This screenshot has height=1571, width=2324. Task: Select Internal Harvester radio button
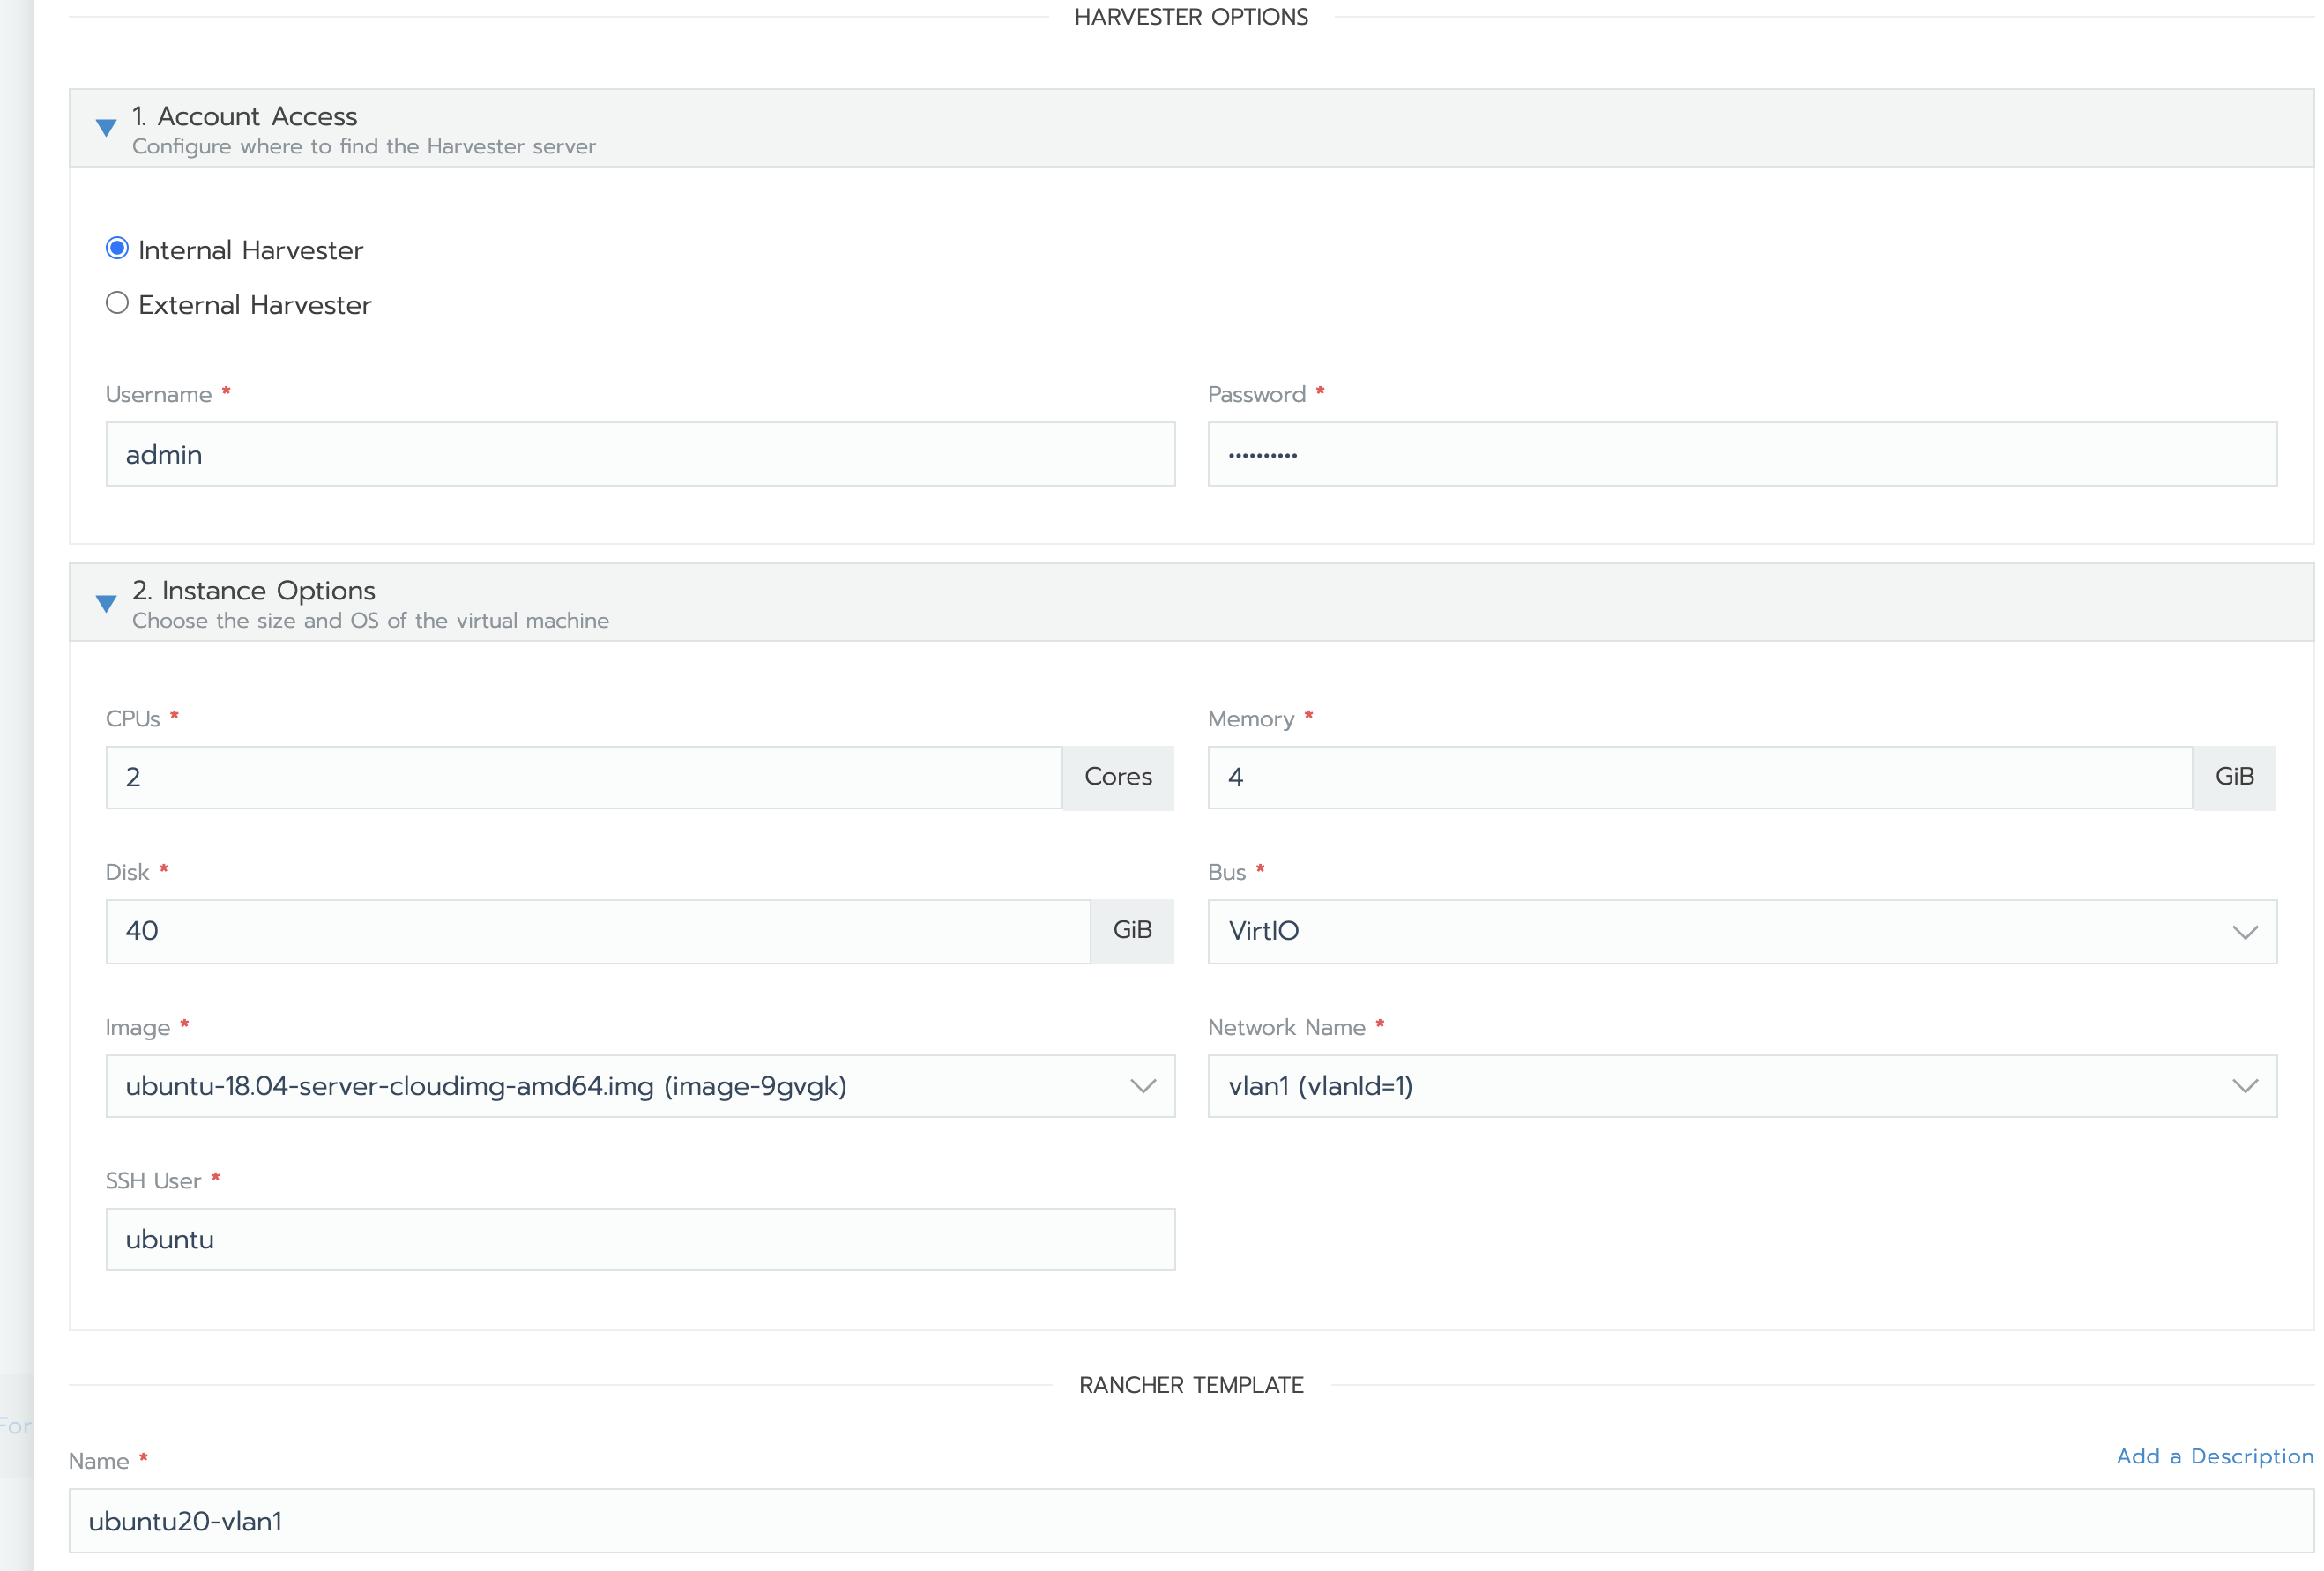click(117, 248)
